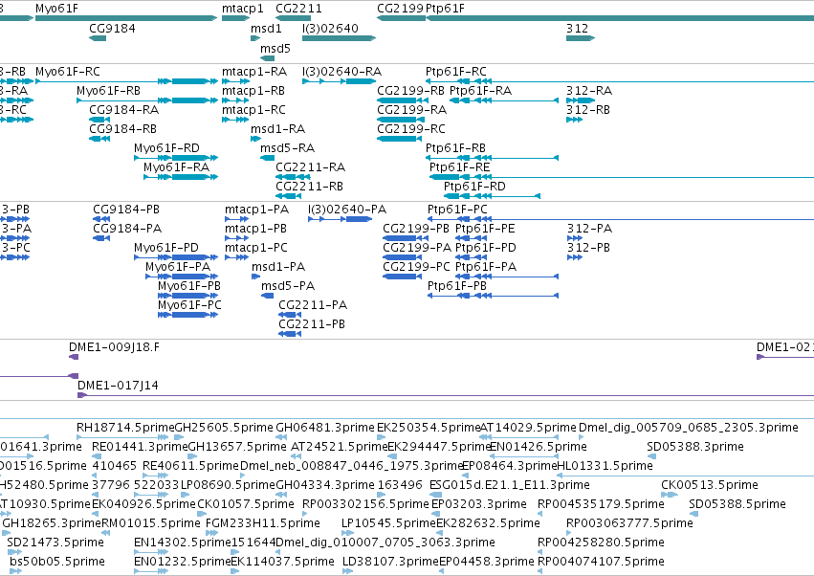Viewport: 814px width, 576px height.
Task: Open the CG2211-RA transcript label
Action: tap(311, 166)
